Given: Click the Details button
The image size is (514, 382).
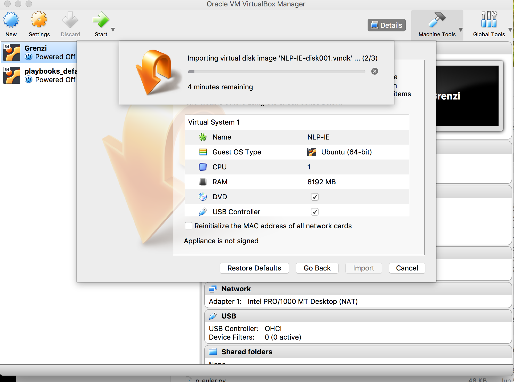Looking at the screenshot, I should coord(386,25).
